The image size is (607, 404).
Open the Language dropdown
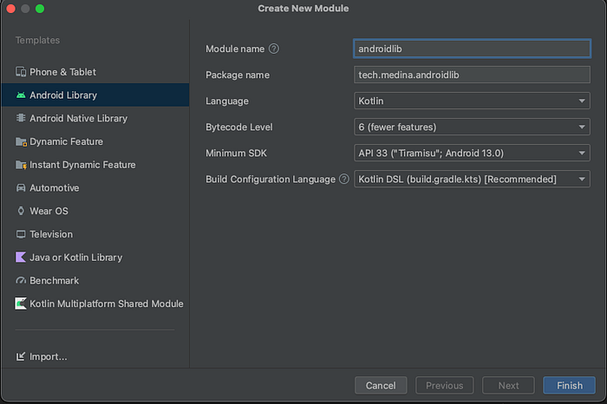click(x=473, y=101)
